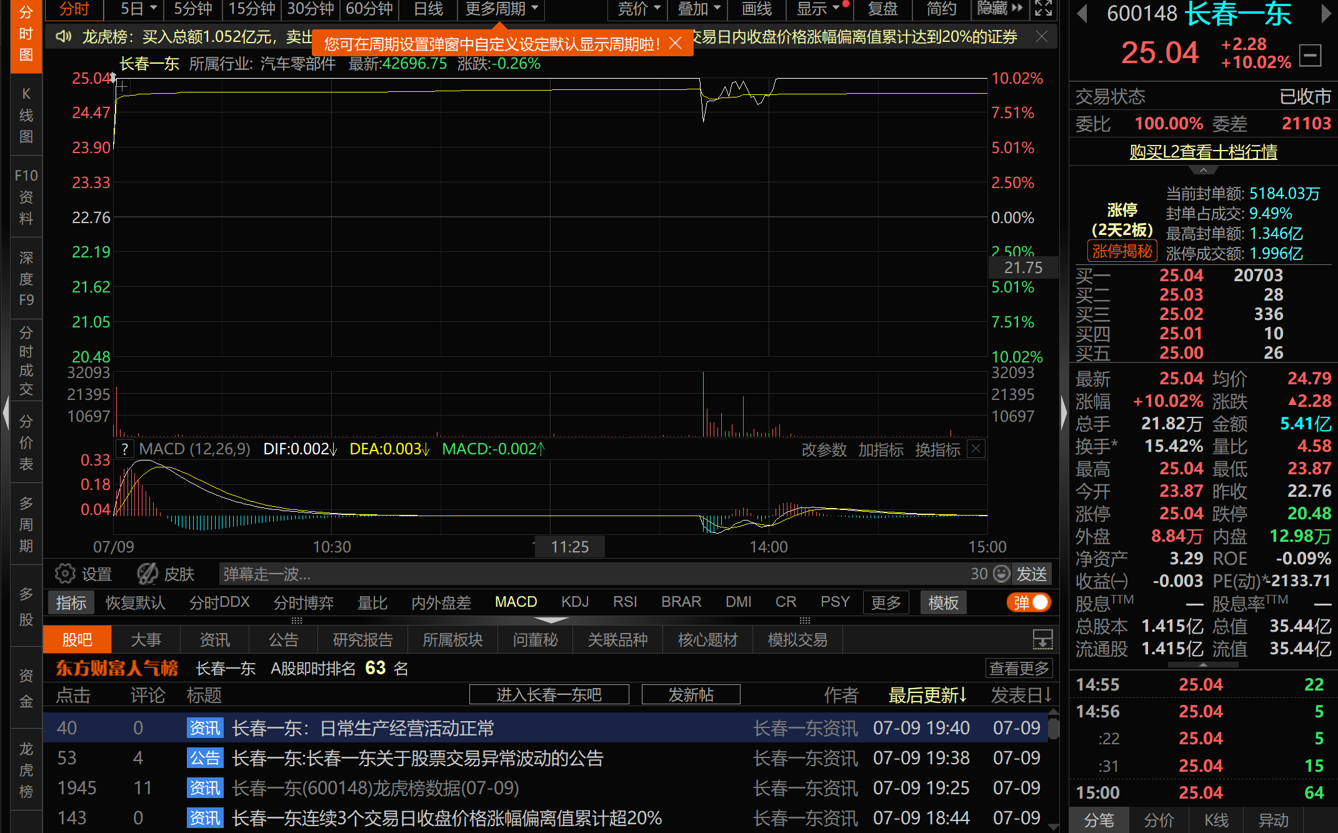Dismiss the scrolling news ticker
This screenshot has height=833, width=1338.
point(1042,37)
